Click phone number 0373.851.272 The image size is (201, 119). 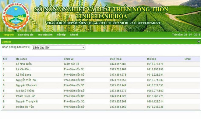tap(118, 91)
